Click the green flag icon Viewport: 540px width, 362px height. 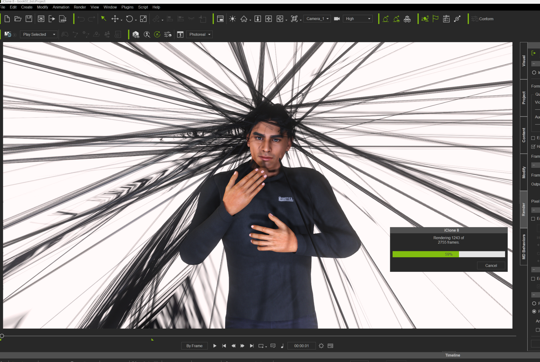coord(435,19)
